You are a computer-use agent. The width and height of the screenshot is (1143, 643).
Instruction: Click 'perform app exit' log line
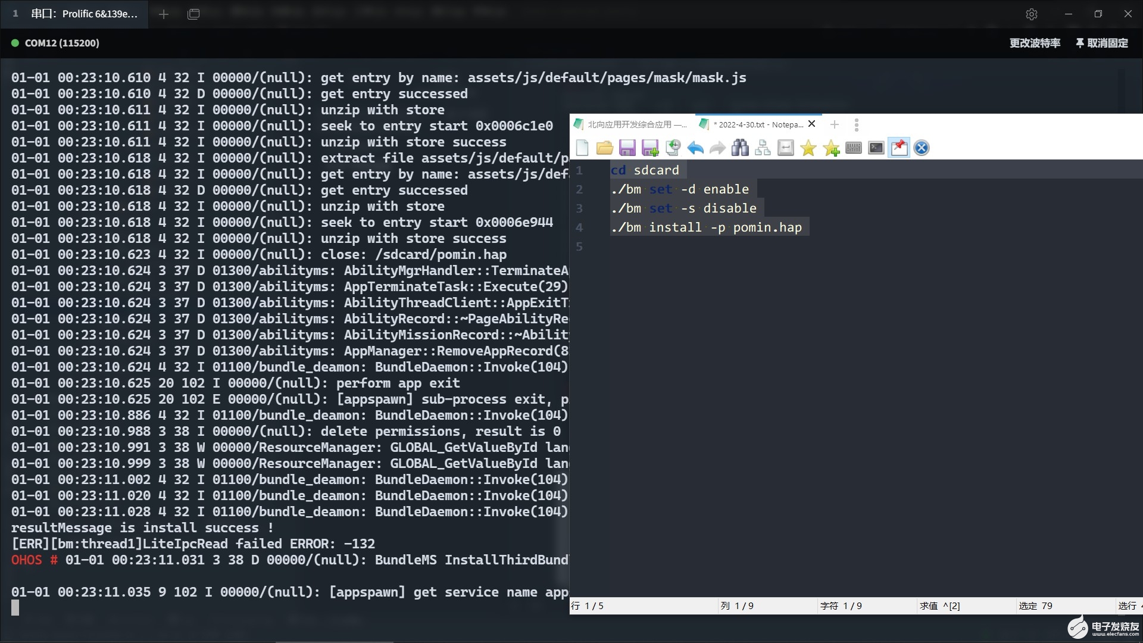click(x=236, y=383)
